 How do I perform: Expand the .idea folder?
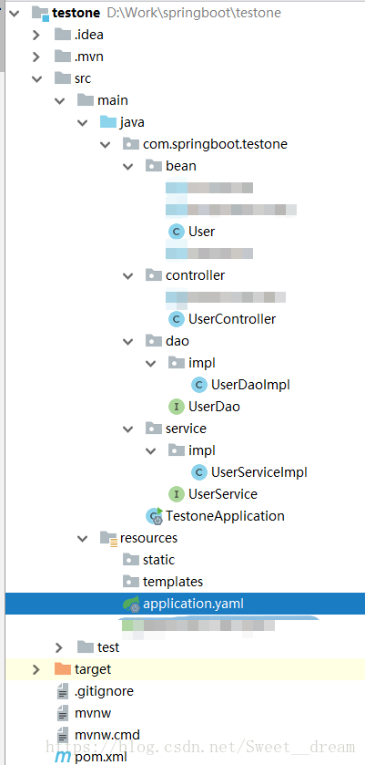(36, 36)
